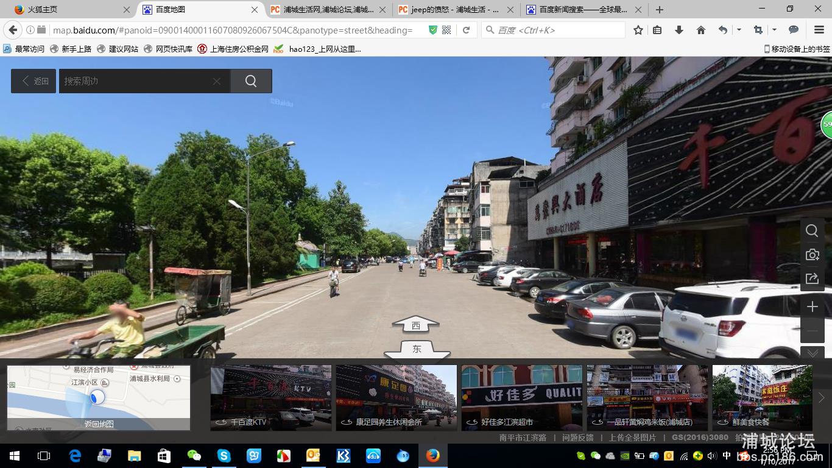Click 返回地图 to return to map
832x468 pixels.
pos(99,424)
